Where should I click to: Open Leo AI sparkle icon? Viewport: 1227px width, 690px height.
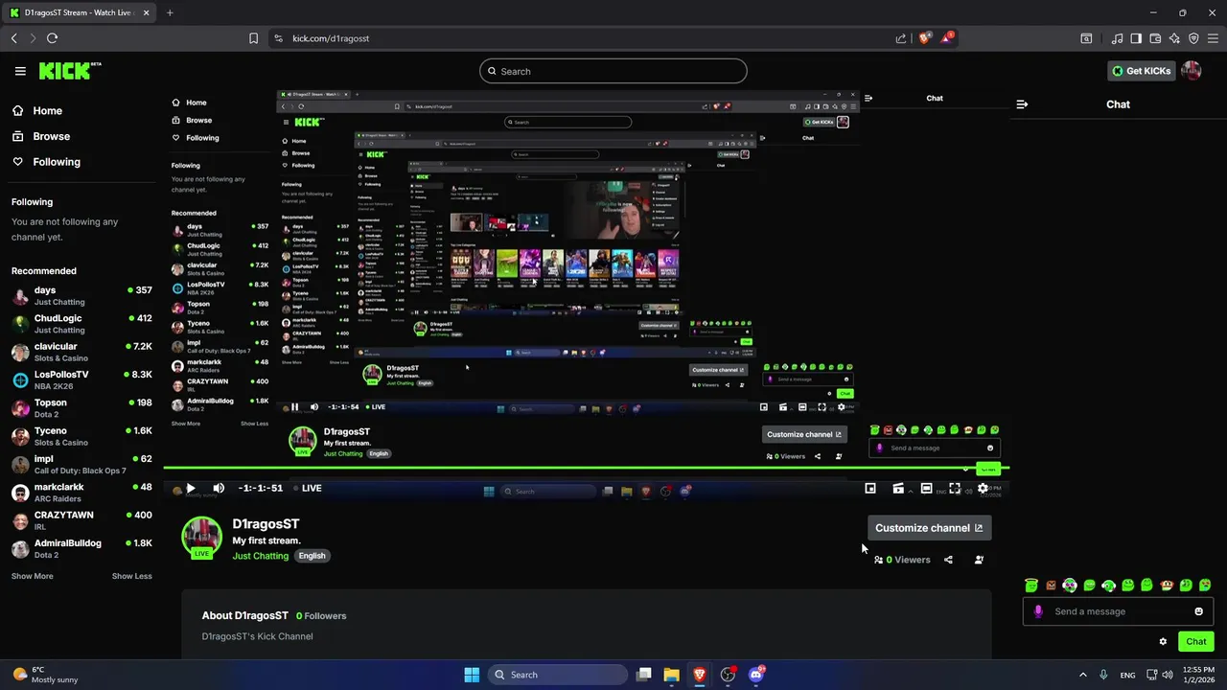pyautogui.click(x=1174, y=38)
